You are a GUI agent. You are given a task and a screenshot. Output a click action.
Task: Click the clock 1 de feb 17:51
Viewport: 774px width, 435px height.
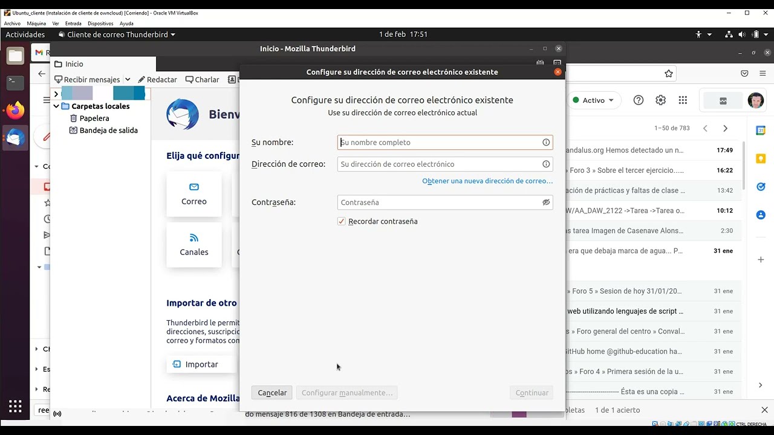403,34
